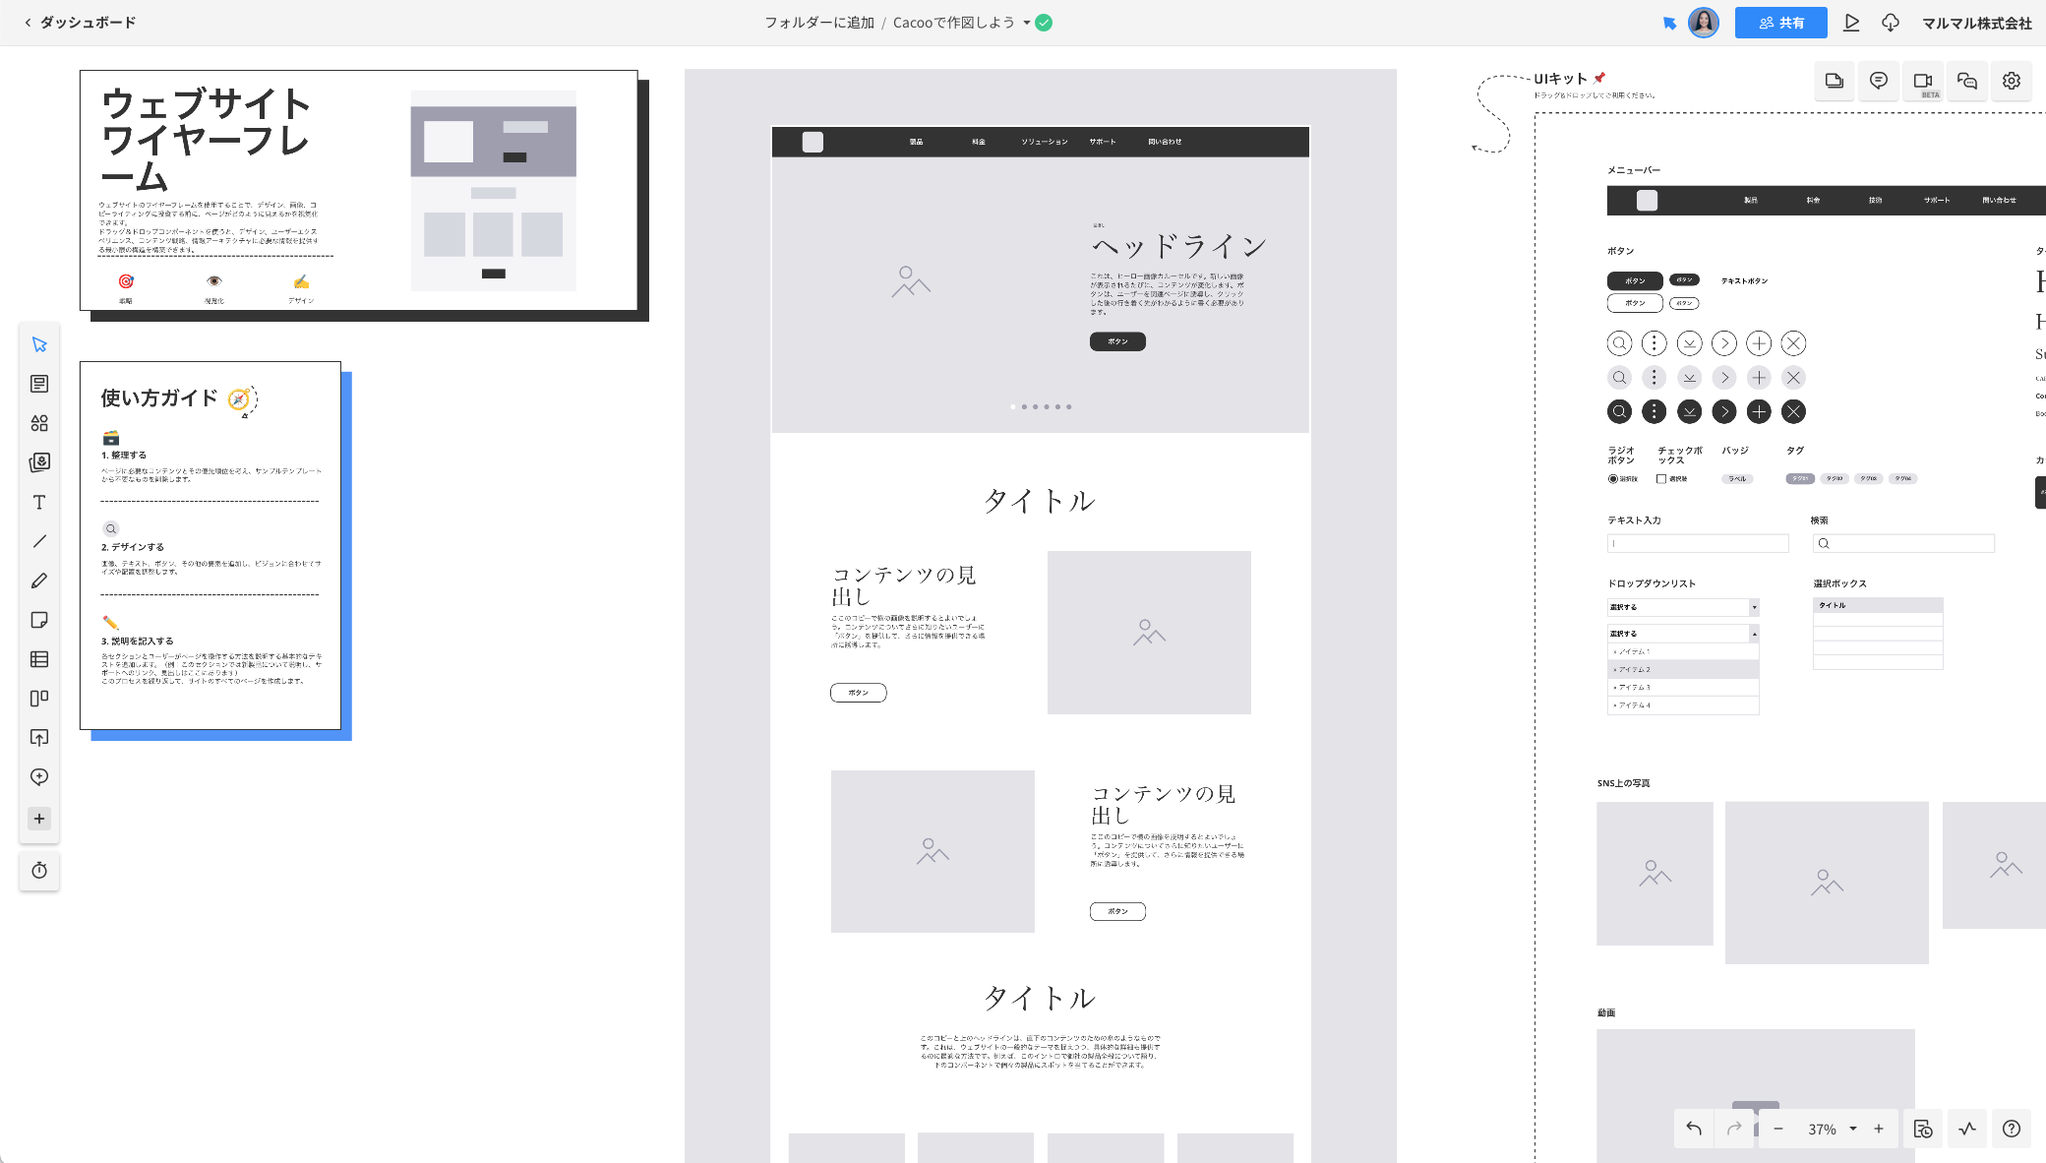Pick the Sticky note tool
Screen dimensions: 2046x1163
(x=39, y=620)
